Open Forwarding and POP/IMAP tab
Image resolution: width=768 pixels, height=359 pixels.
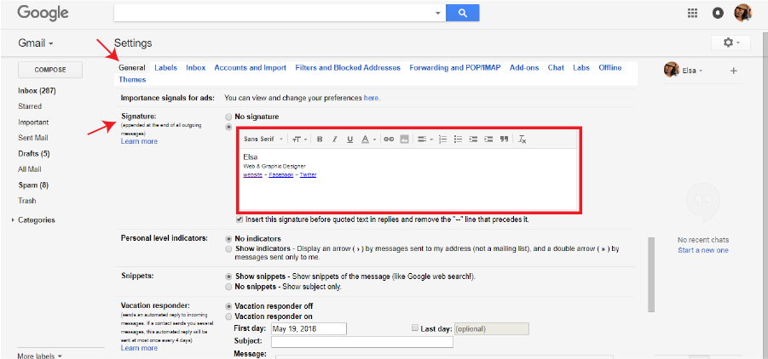[455, 68]
